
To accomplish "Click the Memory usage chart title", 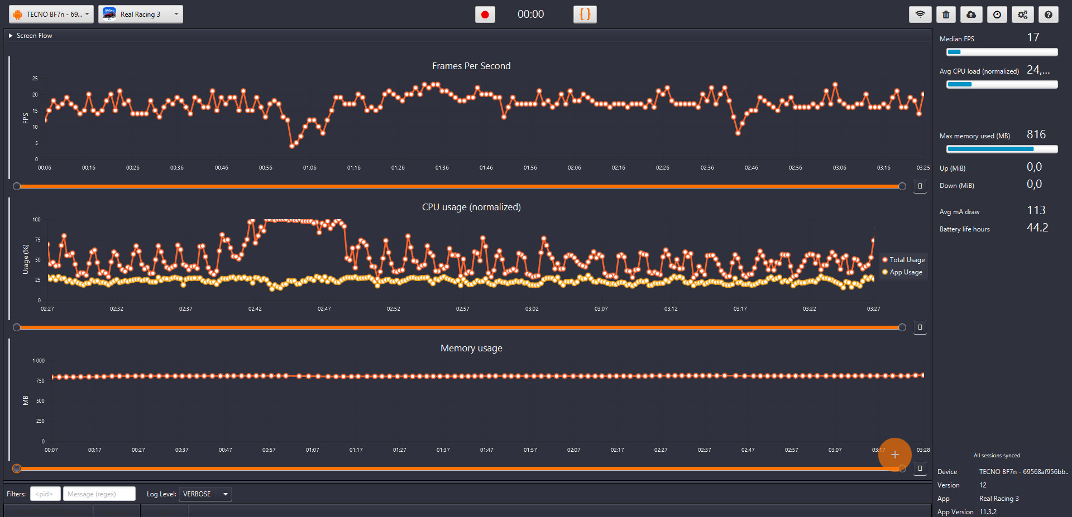I will (x=471, y=348).
